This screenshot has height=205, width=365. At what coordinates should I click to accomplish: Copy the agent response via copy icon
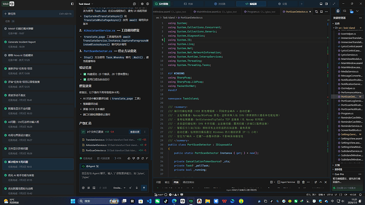click(138, 158)
